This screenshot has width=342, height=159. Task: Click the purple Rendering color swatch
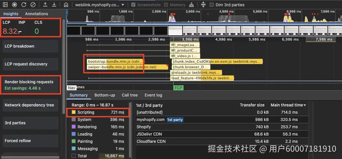pos(74,127)
